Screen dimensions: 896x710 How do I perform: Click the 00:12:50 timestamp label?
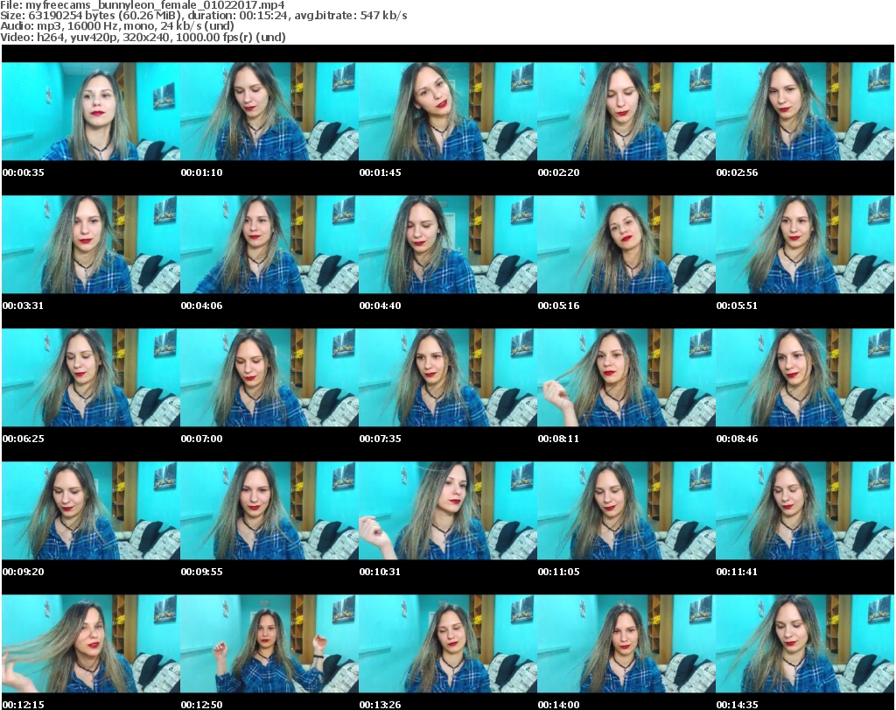(x=202, y=705)
